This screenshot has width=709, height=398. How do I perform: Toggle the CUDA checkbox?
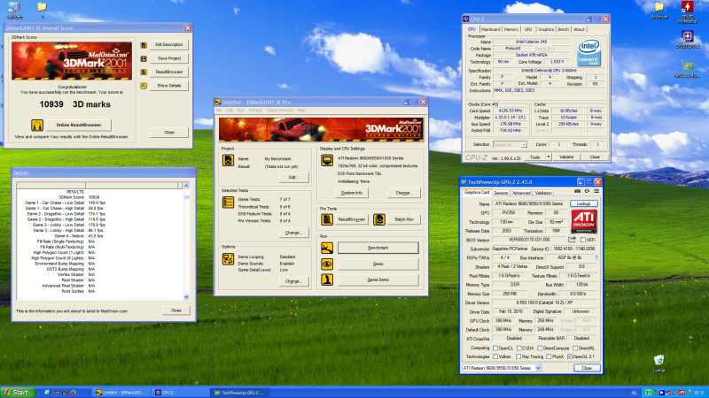click(519, 348)
